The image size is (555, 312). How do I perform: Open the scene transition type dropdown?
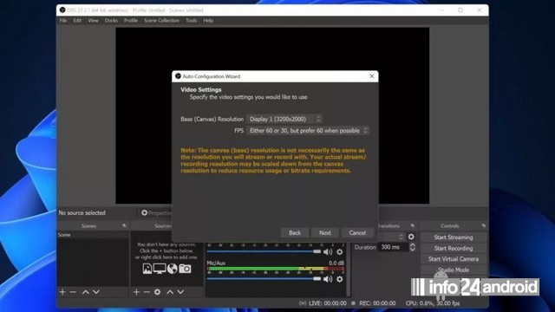[x=391, y=237]
